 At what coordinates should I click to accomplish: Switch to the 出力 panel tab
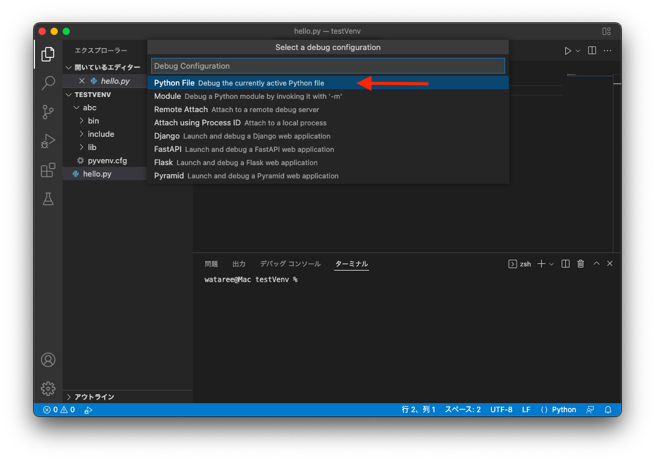pos(239,264)
